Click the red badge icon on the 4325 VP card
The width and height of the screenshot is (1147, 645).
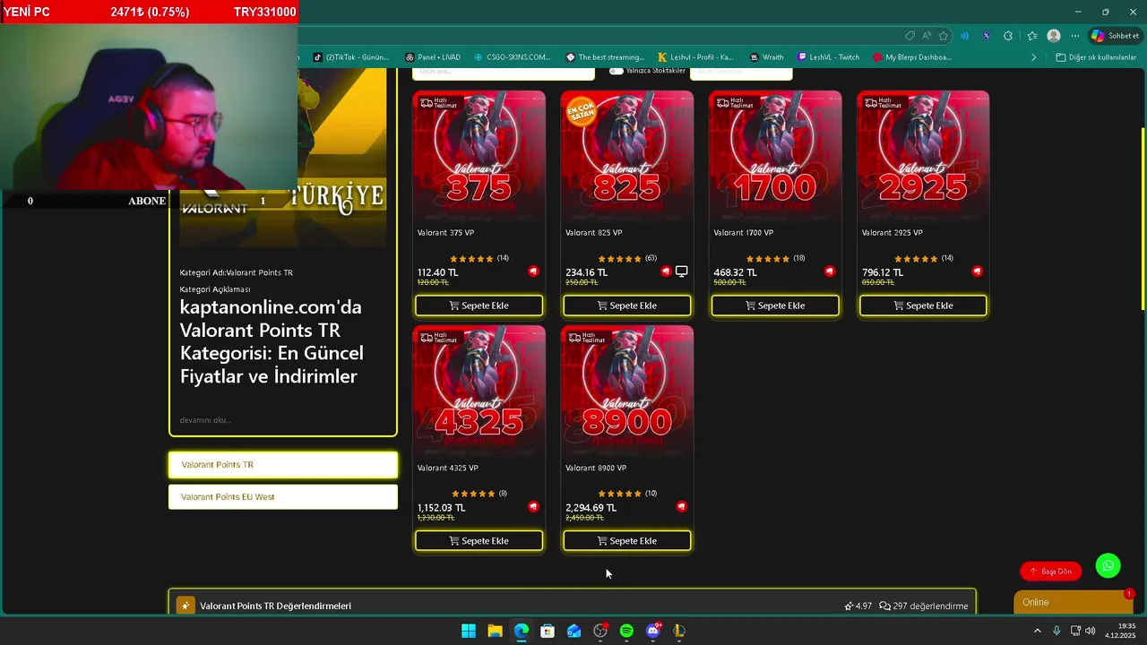(533, 507)
